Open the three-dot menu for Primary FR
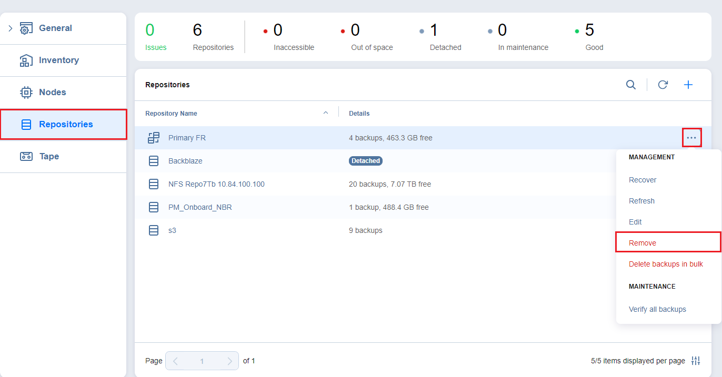722x377 pixels. click(691, 138)
